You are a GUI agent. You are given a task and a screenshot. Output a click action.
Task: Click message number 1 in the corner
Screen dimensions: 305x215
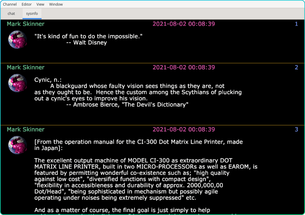pyautogui.click(x=296, y=24)
